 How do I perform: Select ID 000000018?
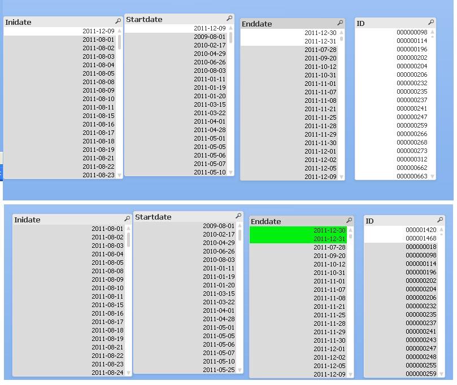[402, 247]
